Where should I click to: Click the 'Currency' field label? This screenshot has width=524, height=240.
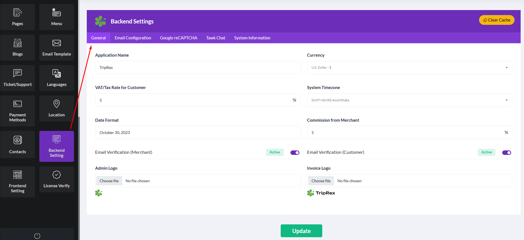click(316, 55)
